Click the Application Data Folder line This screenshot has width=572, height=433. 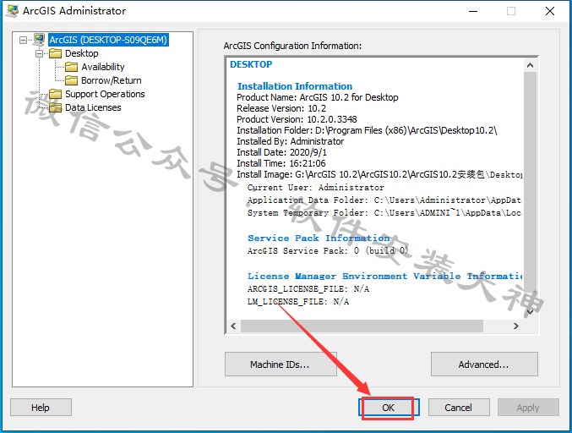coord(384,200)
